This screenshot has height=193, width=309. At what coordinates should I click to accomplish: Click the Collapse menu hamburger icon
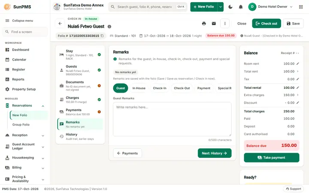coord(7,21)
